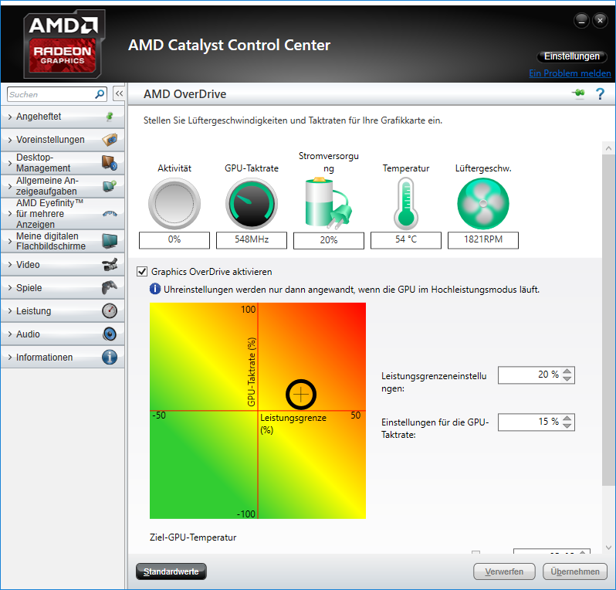This screenshot has height=590, width=616.
Task: Click the AMD Radeon Graphics logo
Action: (63, 44)
